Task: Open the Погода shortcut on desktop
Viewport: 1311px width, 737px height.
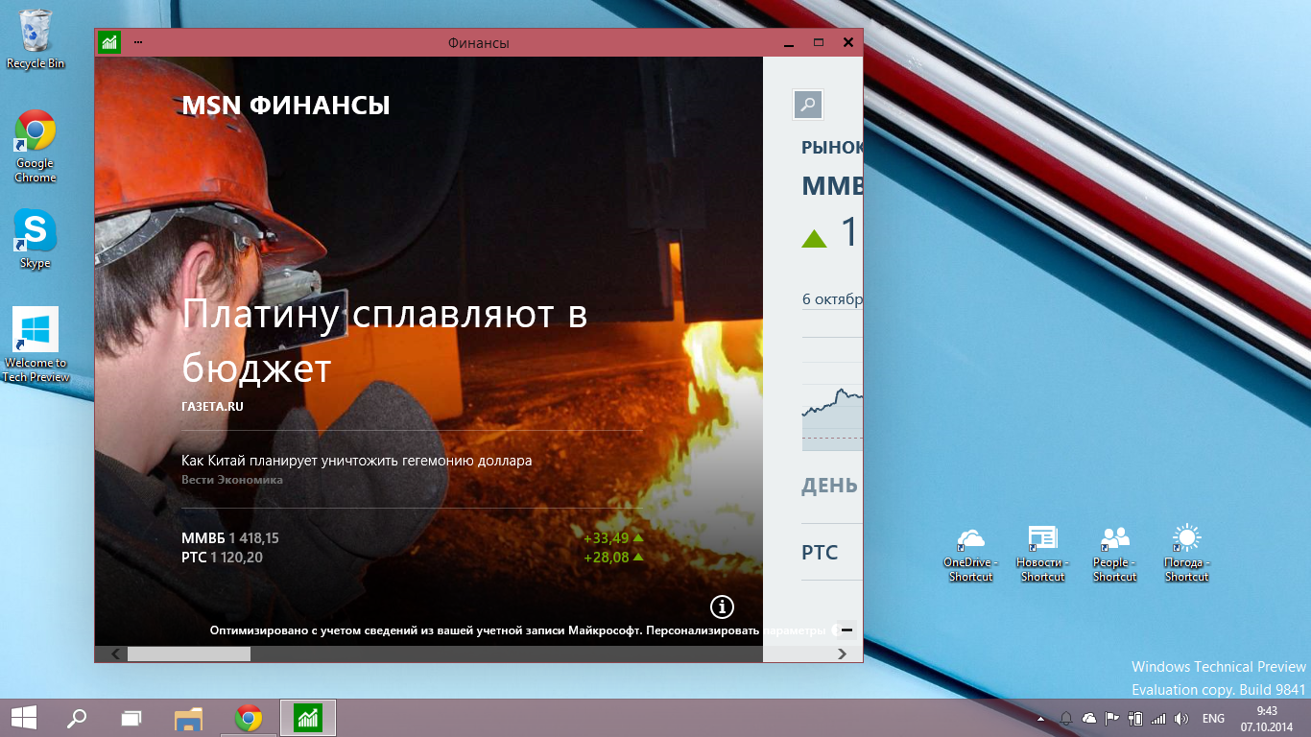Action: click(1186, 554)
